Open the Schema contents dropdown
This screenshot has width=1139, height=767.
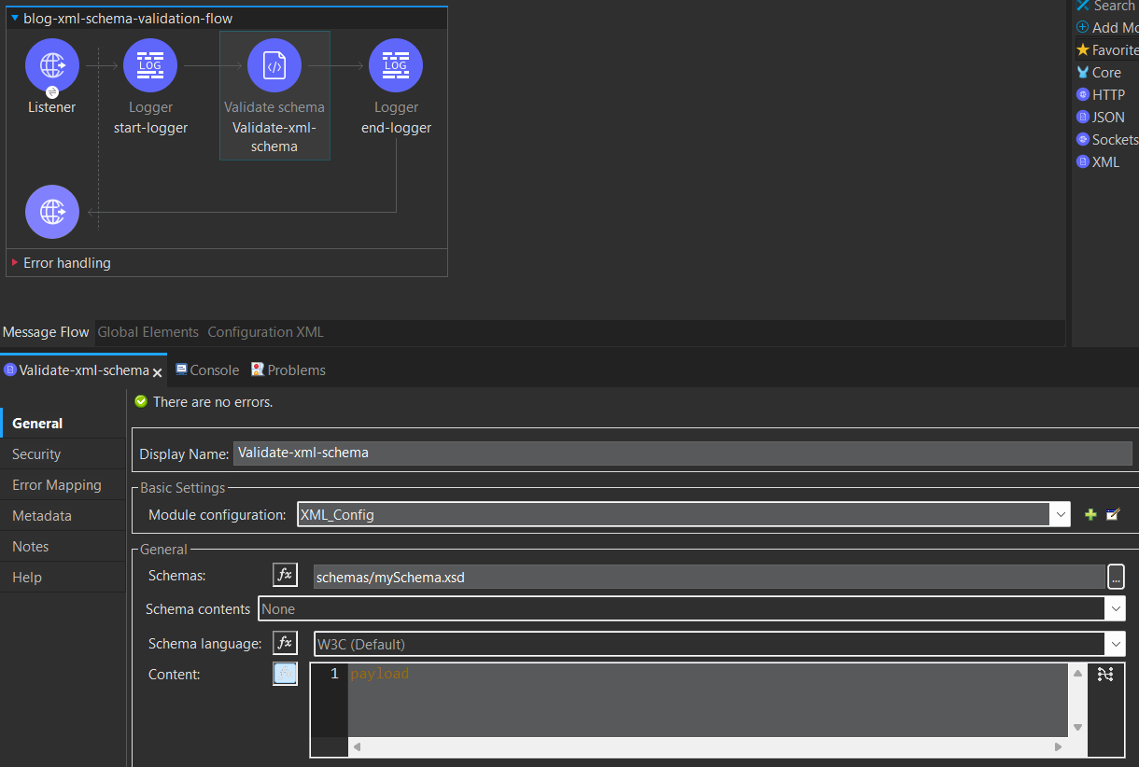(1115, 608)
